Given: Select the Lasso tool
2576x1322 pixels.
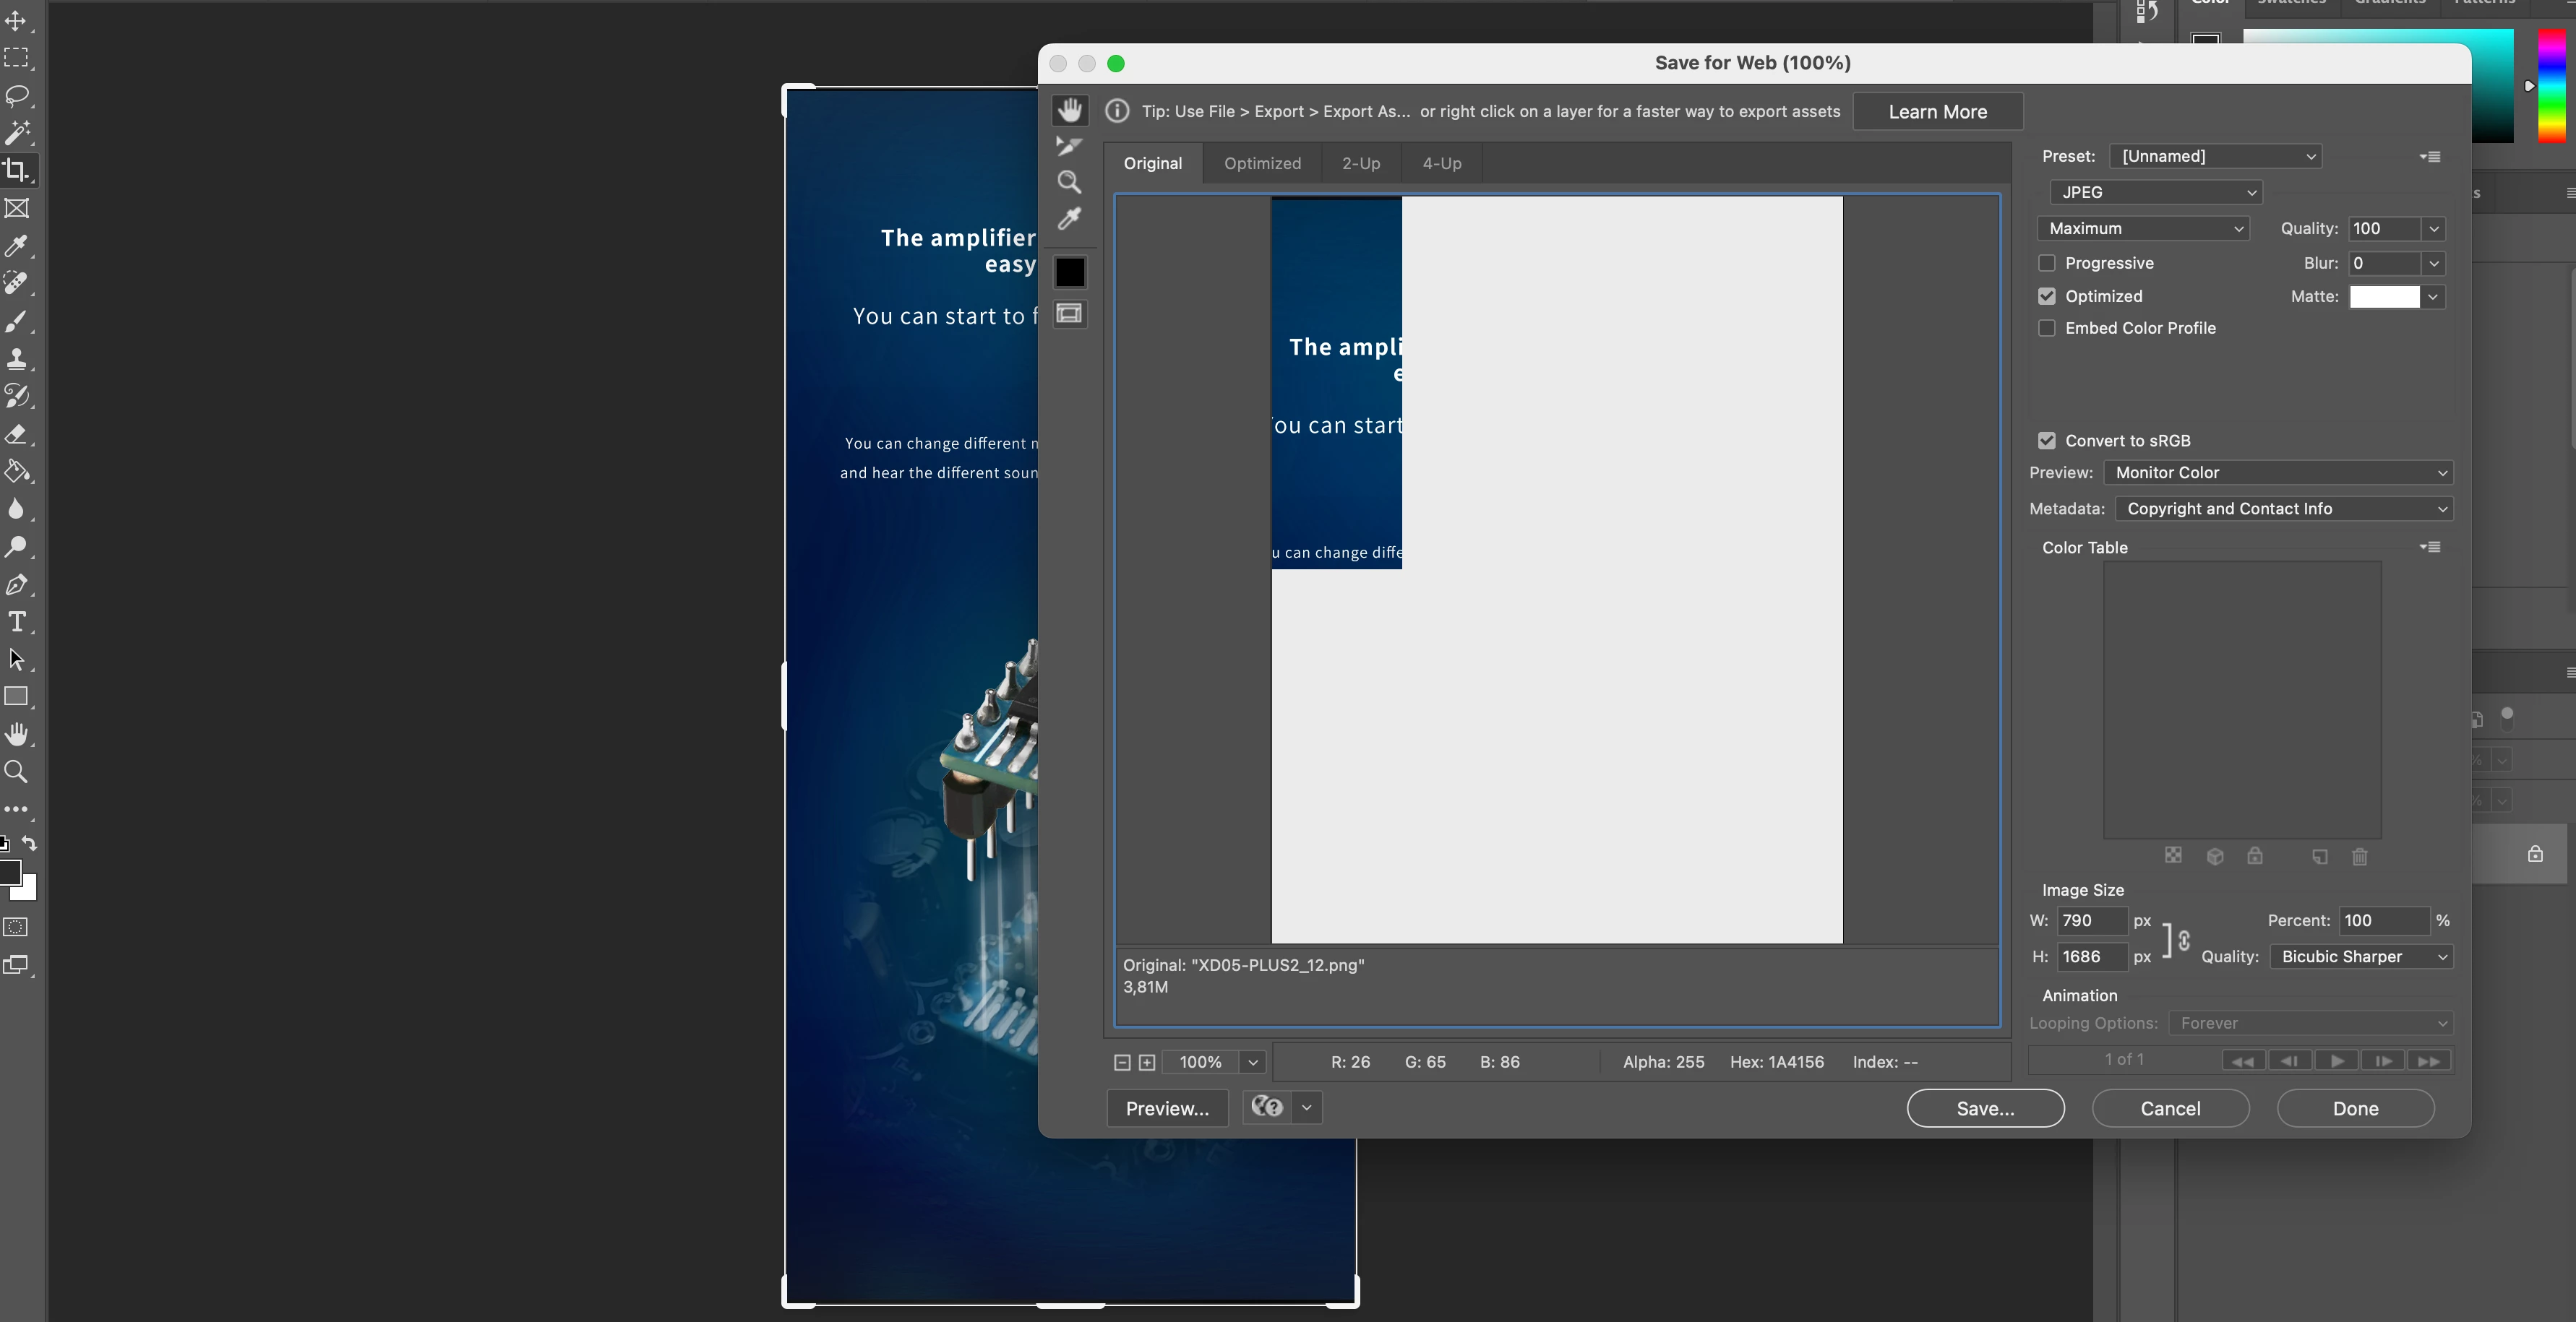Looking at the screenshot, I should pyautogui.click(x=17, y=96).
